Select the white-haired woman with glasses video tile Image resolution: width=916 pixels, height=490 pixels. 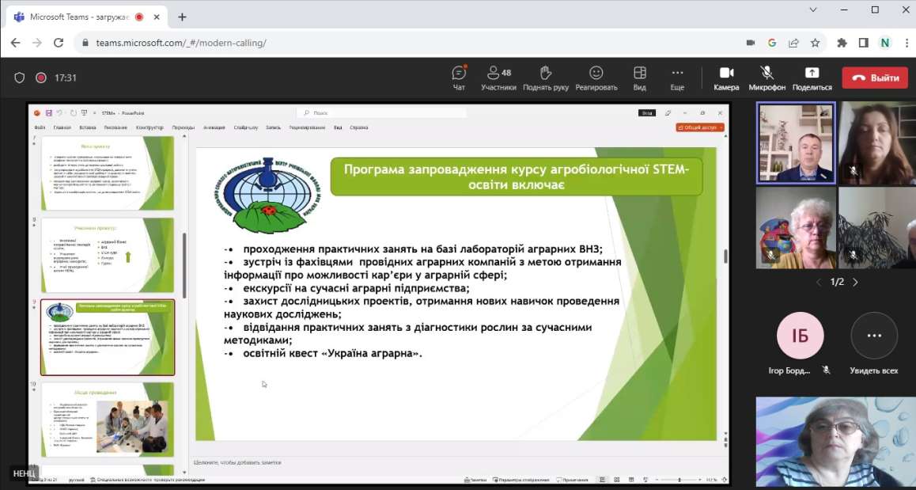(x=796, y=228)
